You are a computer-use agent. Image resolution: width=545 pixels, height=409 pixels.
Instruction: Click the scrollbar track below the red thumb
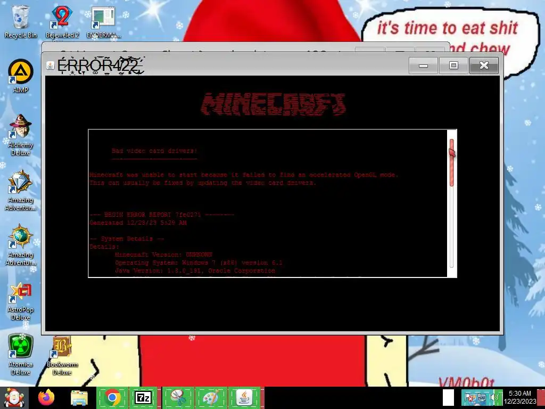click(452, 226)
